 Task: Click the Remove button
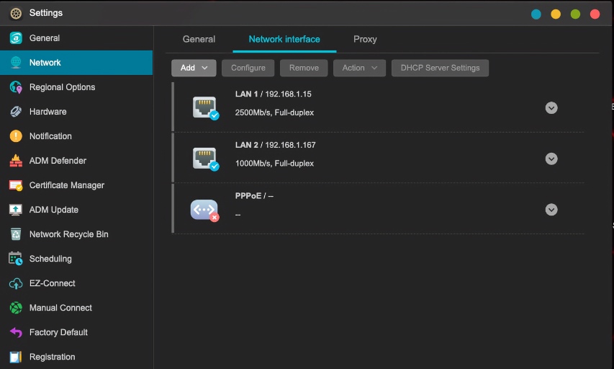[304, 68]
